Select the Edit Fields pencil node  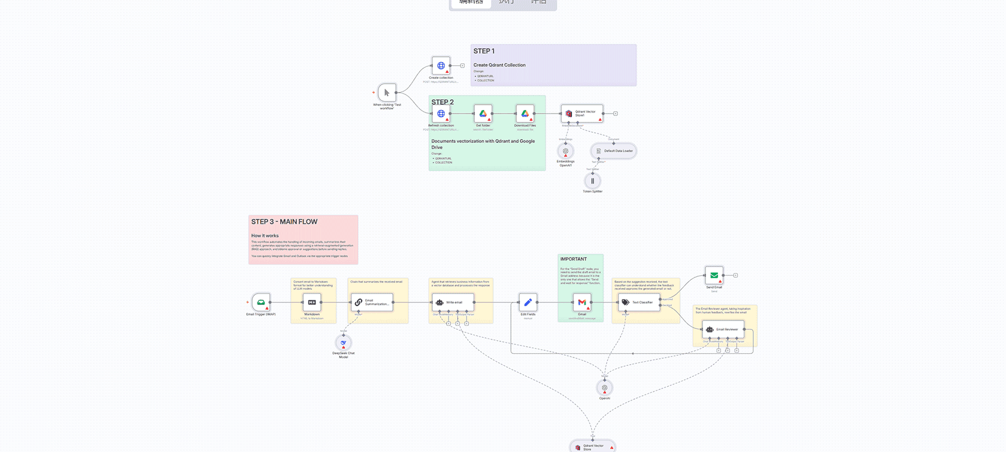(528, 302)
